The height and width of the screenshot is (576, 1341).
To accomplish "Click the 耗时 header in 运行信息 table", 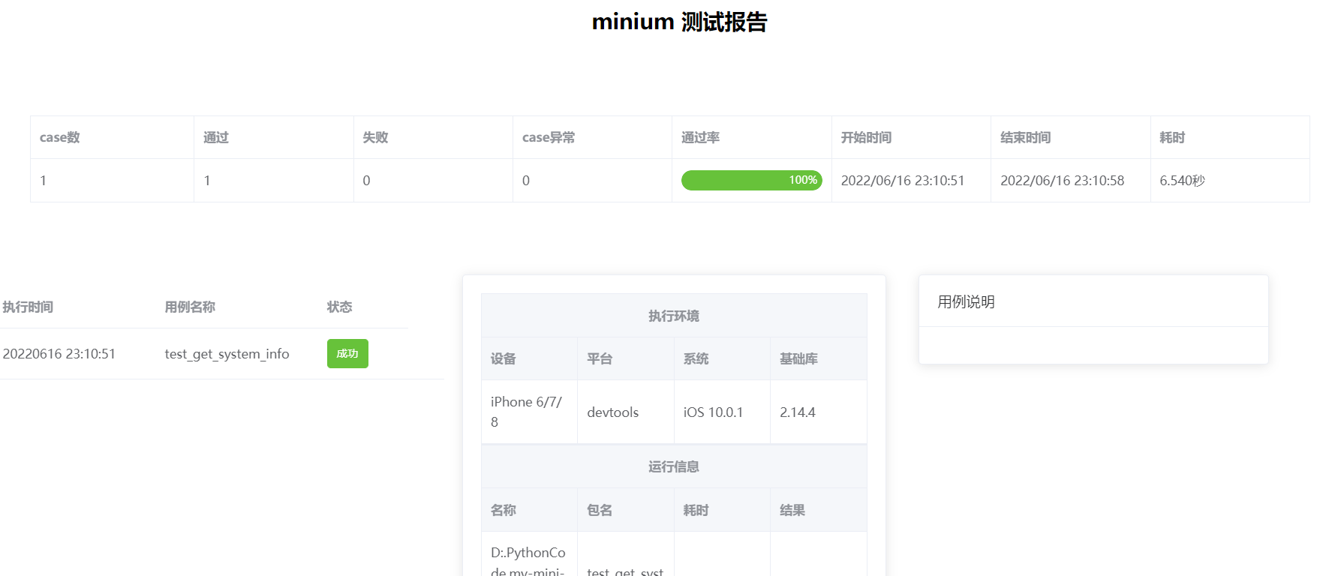I will [722, 510].
